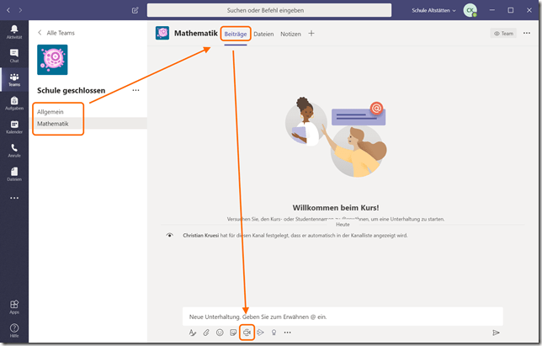
Task: Switch to the Notizen tab
Action: [x=290, y=34]
